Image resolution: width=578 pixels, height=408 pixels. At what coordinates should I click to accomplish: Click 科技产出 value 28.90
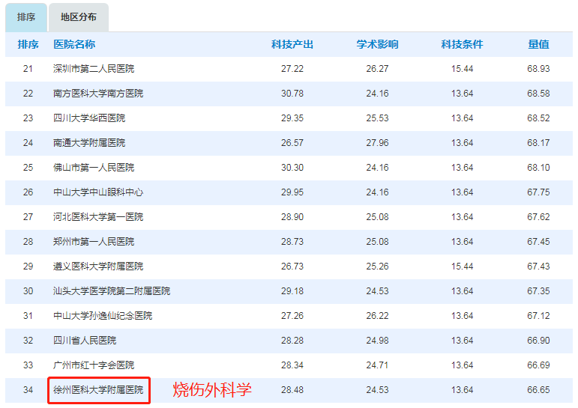tap(292, 217)
